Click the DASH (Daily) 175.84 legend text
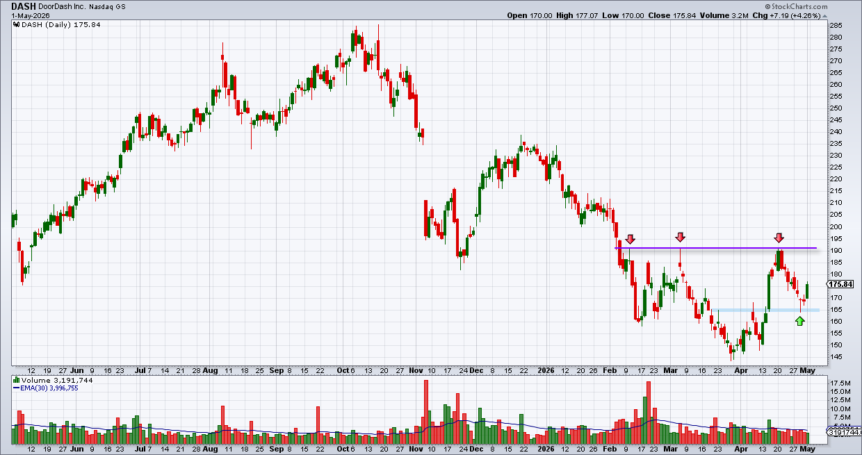The height and width of the screenshot is (455, 862). coord(60,24)
